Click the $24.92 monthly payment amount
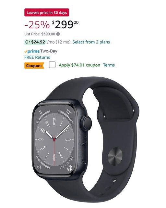Image resolution: width=166 pixels, height=208 pixels. coord(38,42)
